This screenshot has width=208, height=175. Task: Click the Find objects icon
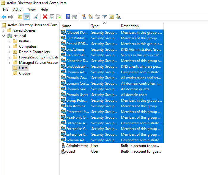pos(111,17)
